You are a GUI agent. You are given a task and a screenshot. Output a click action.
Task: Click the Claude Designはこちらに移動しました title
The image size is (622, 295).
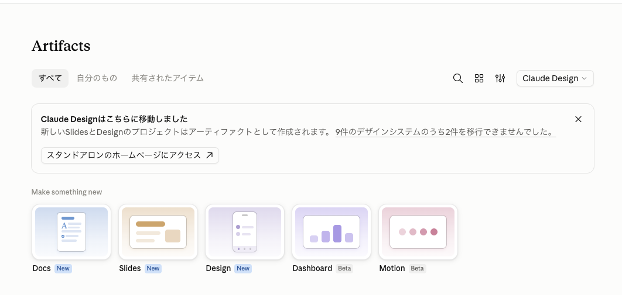(114, 119)
